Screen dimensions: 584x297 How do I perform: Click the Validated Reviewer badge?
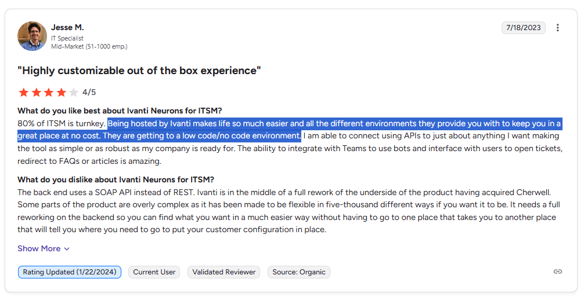224,272
